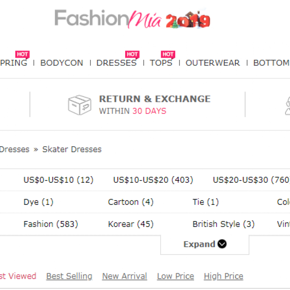This screenshot has width=290, height=290.
Task: Click the return box package icon
Action: tap(80, 105)
